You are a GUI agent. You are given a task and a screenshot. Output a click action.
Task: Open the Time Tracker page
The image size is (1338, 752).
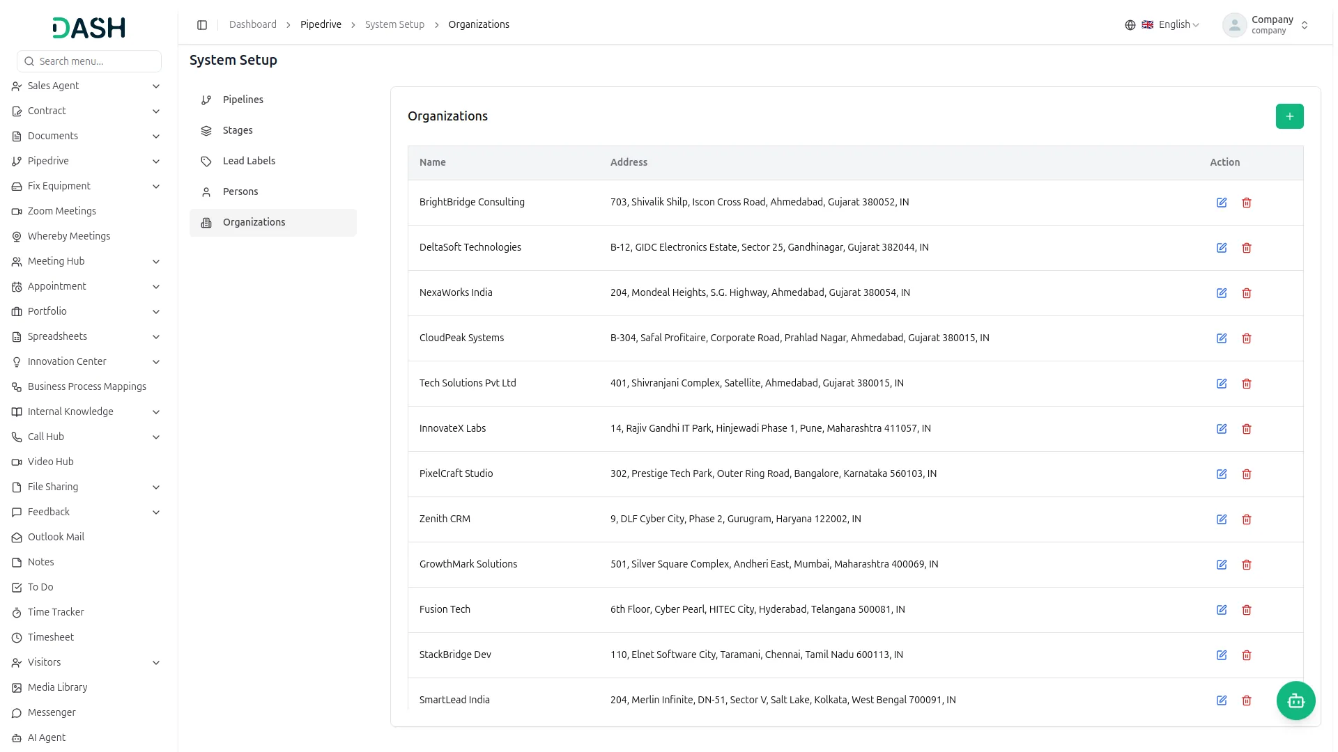(86, 612)
